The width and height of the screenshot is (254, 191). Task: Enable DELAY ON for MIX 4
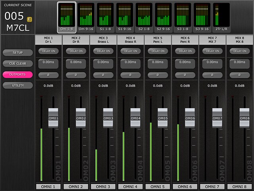point(130,51)
